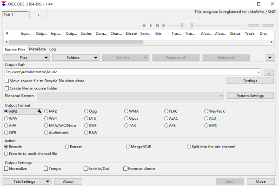Click the stop playback icon
This screenshot has width=279, height=186.
point(144,26)
